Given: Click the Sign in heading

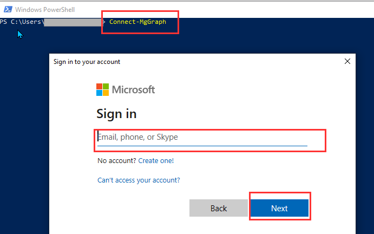Looking at the screenshot, I should coord(116,114).
